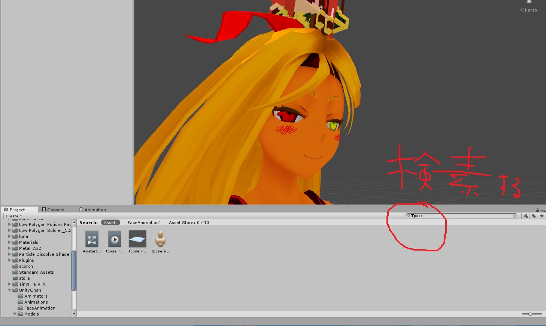The height and width of the screenshot is (326, 546).
Task: Collapse the UnityChan folder
Action: coord(10,290)
